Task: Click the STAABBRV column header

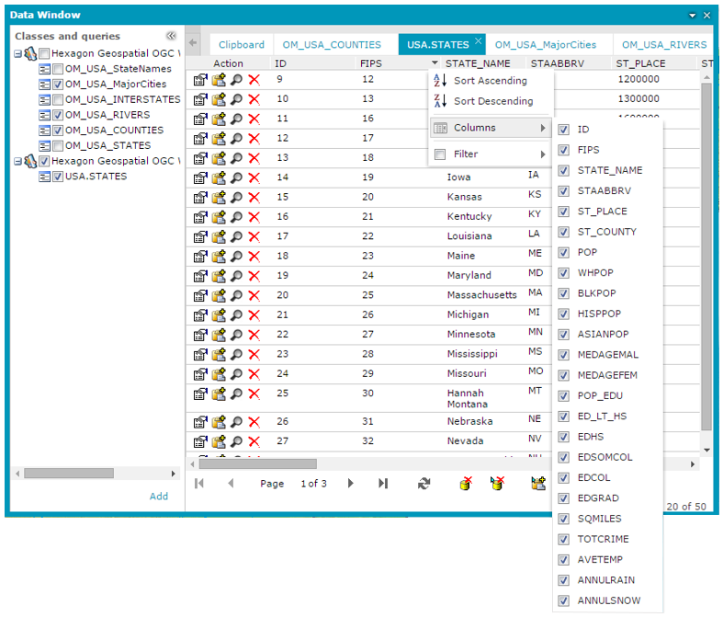Action: tap(558, 63)
